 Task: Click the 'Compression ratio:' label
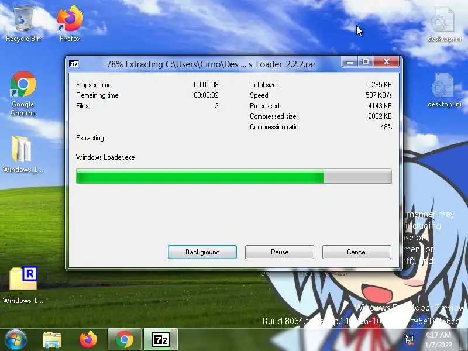(275, 127)
